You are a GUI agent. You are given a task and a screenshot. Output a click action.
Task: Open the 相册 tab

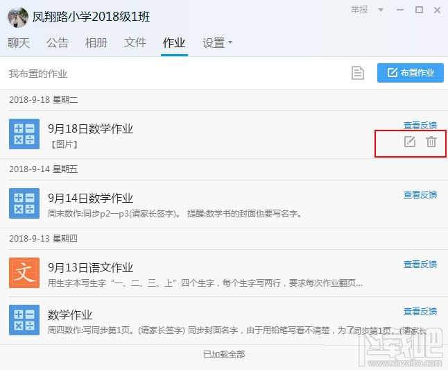pyautogui.click(x=96, y=43)
